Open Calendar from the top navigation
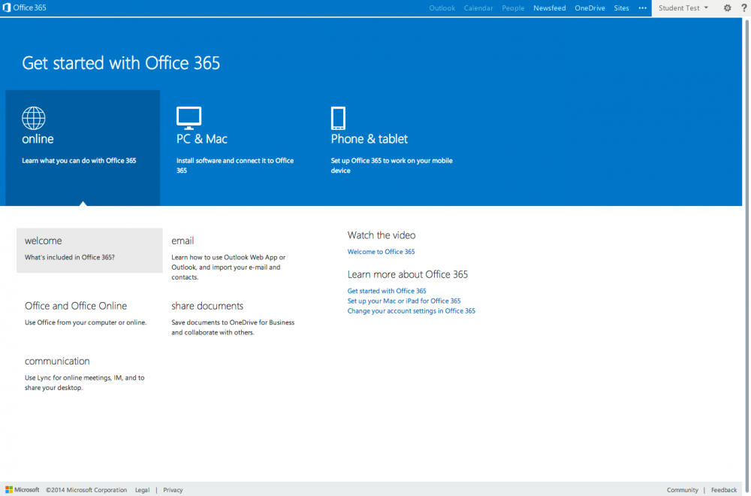The height and width of the screenshot is (496, 751). pos(478,8)
